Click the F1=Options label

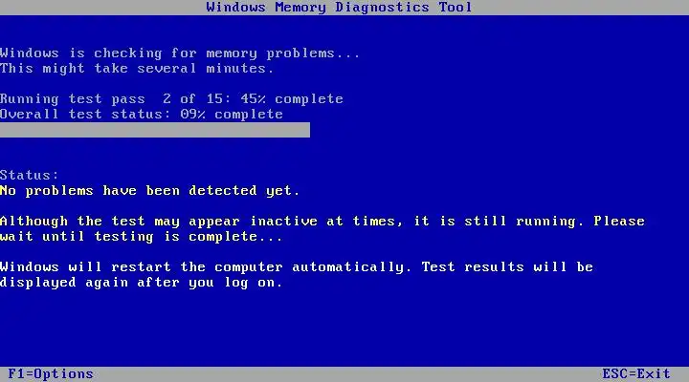(x=51, y=374)
